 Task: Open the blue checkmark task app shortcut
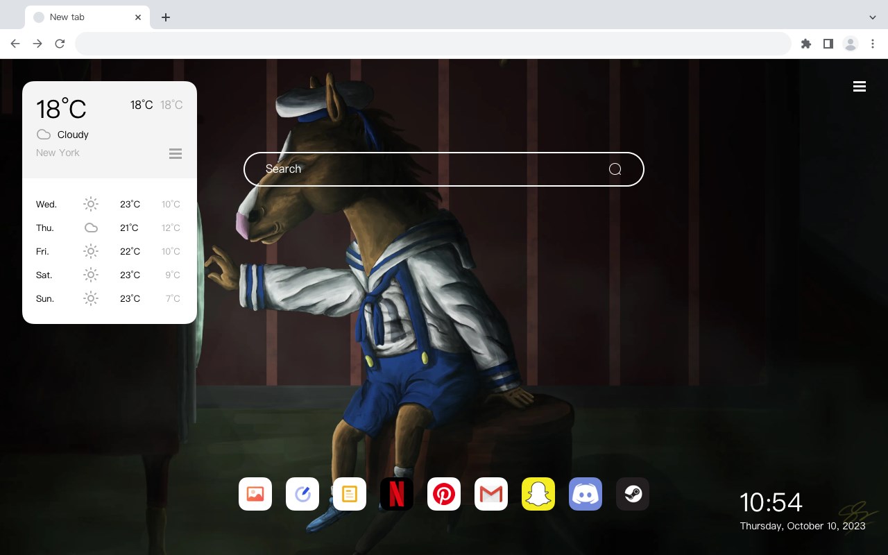302,494
